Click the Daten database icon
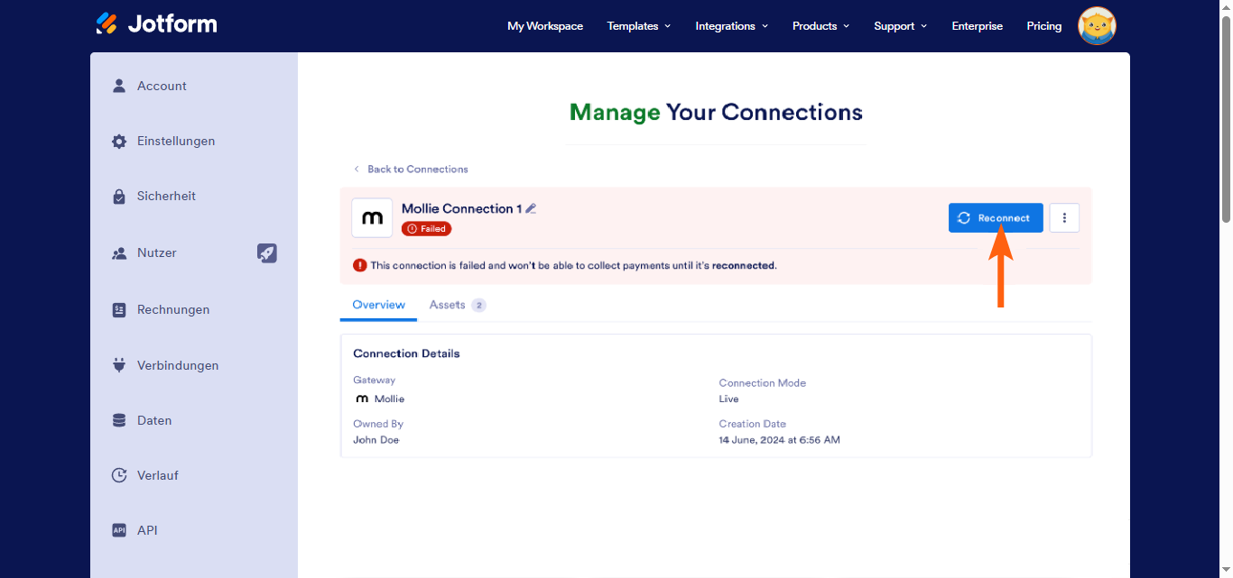The image size is (1233, 578). (118, 420)
